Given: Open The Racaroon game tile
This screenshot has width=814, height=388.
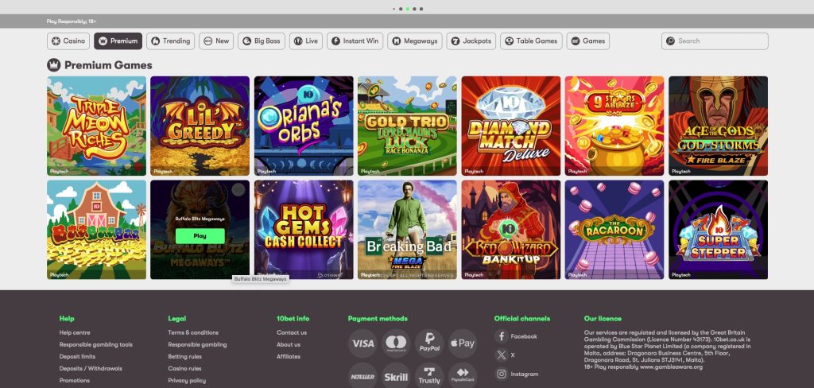Looking at the screenshot, I should tap(614, 230).
